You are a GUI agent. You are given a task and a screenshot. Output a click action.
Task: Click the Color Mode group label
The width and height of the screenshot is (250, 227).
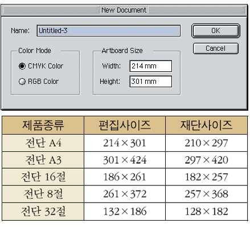35,51
